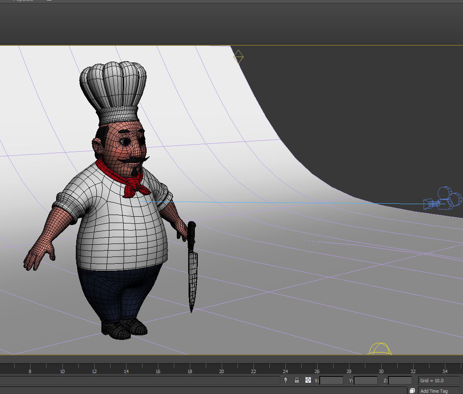Select the yellow dome light at viewport bottom
463x394 pixels.
click(x=380, y=348)
